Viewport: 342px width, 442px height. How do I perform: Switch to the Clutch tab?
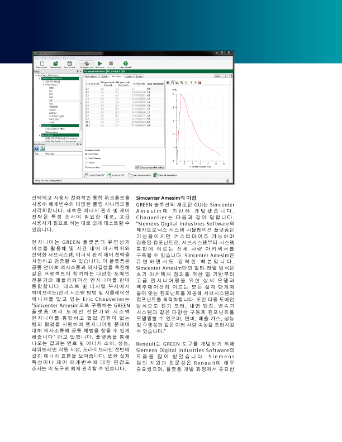104,76
